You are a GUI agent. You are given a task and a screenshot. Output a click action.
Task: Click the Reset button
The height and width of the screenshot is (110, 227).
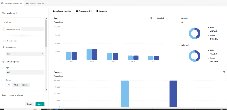30,104
